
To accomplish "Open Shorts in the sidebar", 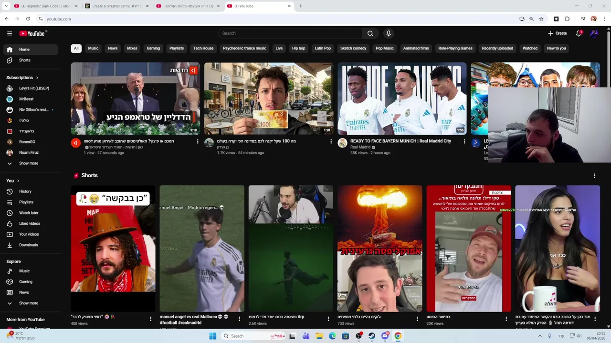I will [x=31, y=60].
